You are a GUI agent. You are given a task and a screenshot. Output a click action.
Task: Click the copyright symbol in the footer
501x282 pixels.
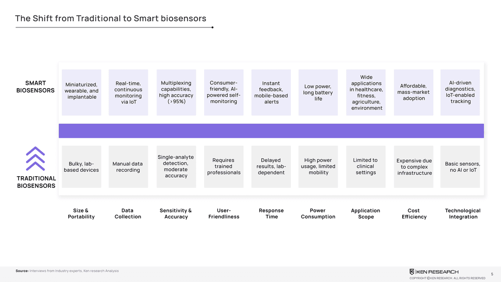point(428,278)
